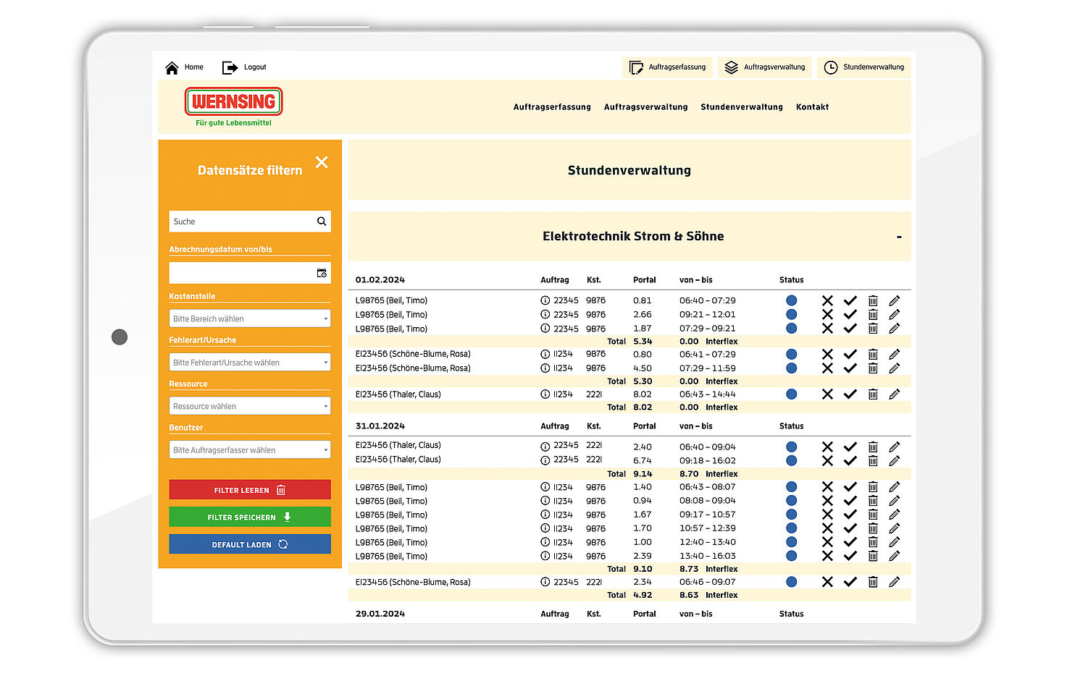Edit the 07:29 – 09:21 entry

(895, 328)
